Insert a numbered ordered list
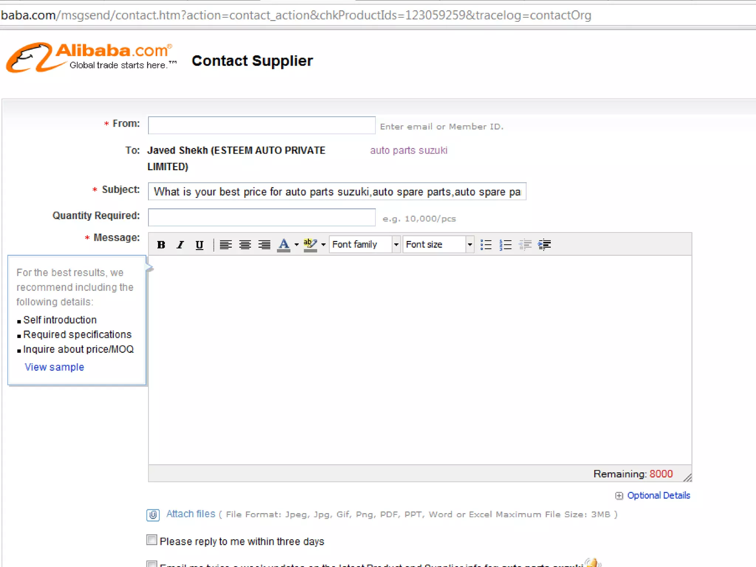This screenshot has height=567, width=756. 505,245
